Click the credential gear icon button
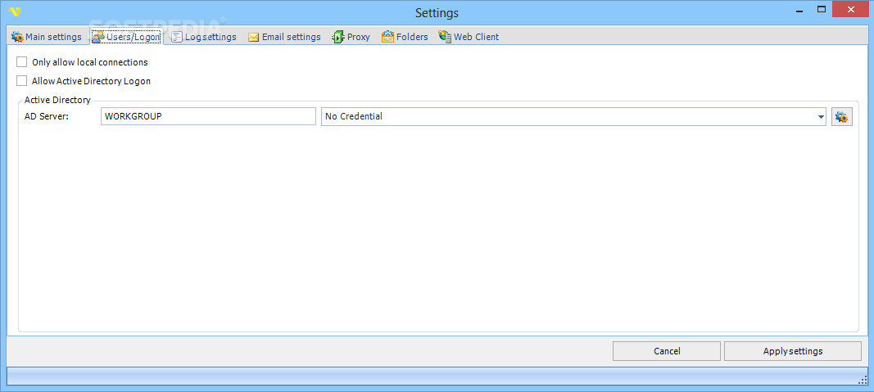874x392 pixels. click(842, 117)
